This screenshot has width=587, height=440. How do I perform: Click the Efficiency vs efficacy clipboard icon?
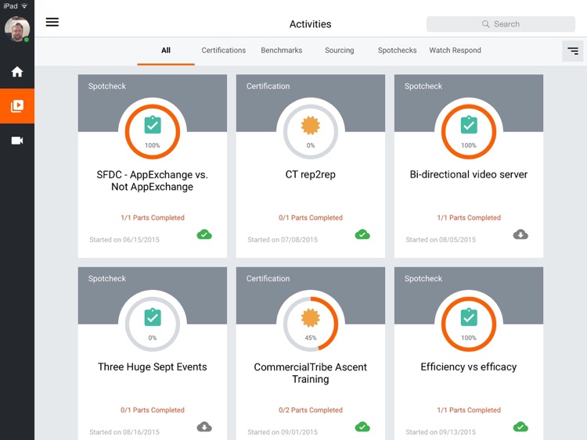469,317
